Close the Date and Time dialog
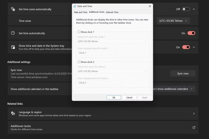 150,6
